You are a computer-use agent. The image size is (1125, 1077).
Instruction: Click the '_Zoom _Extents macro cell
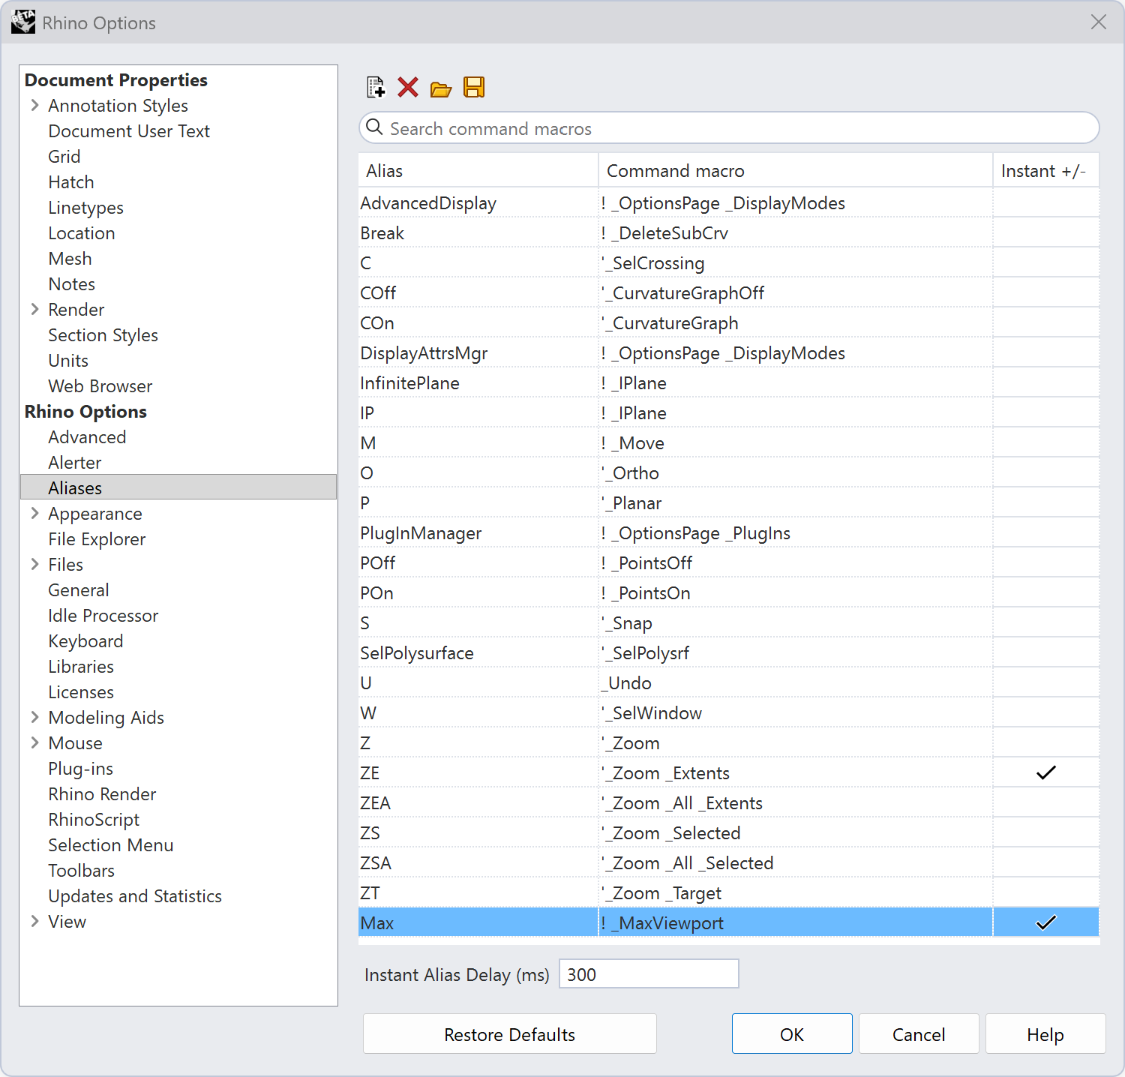pyautogui.click(x=796, y=772)
